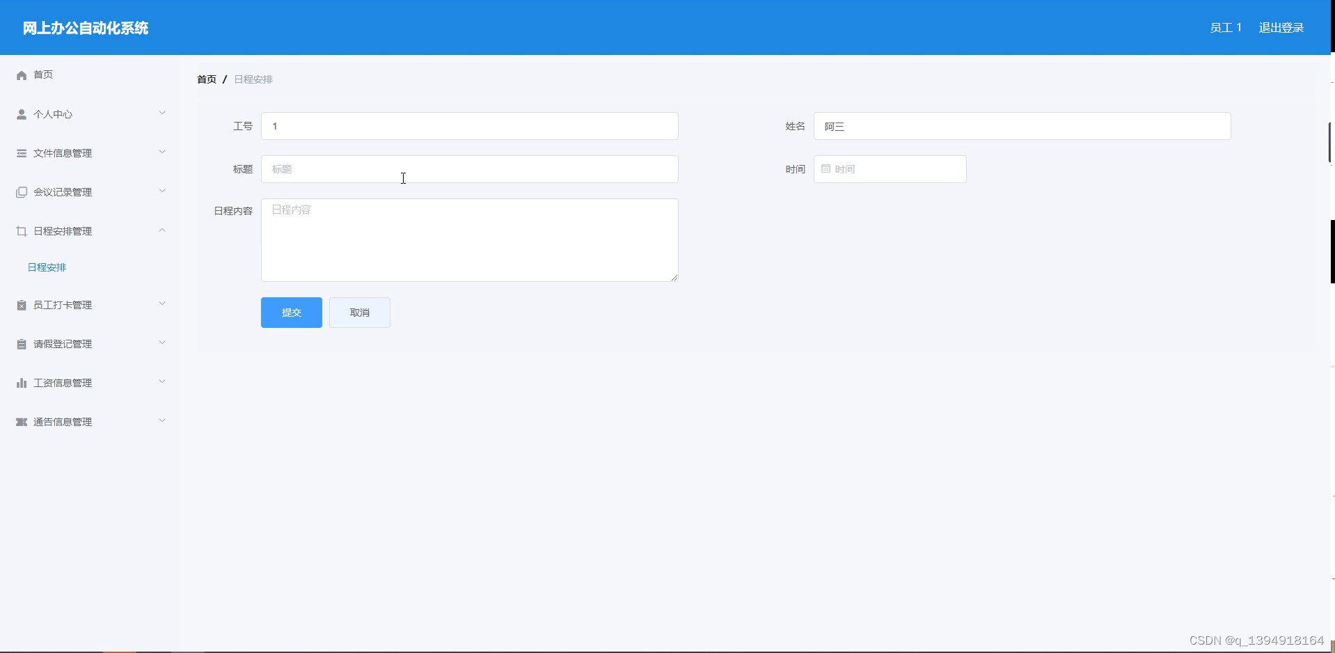The width and height of the screenshot is (1335, 653).
Task: Click the 日程安排 breadcrumb text
Action: click(253, 79)
